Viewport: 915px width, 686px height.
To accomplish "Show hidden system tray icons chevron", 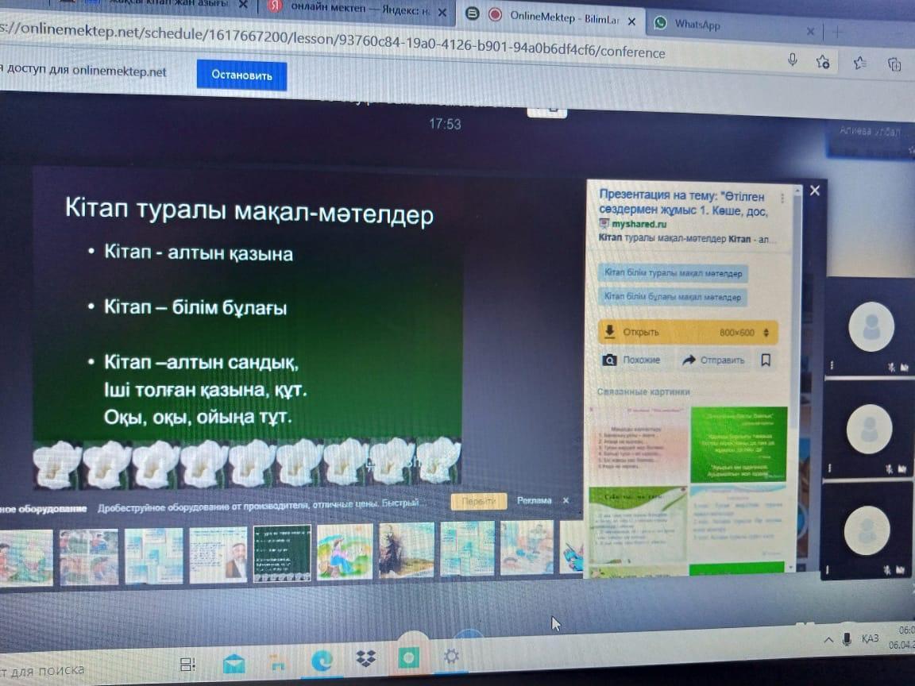I will point(828,639).
